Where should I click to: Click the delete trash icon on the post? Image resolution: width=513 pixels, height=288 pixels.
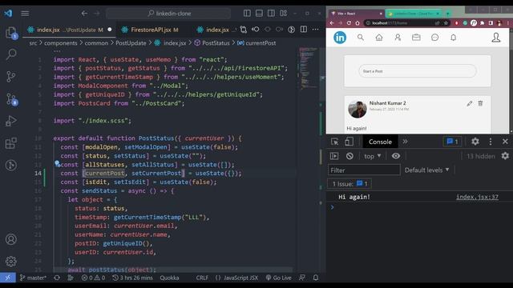(480, 103)
